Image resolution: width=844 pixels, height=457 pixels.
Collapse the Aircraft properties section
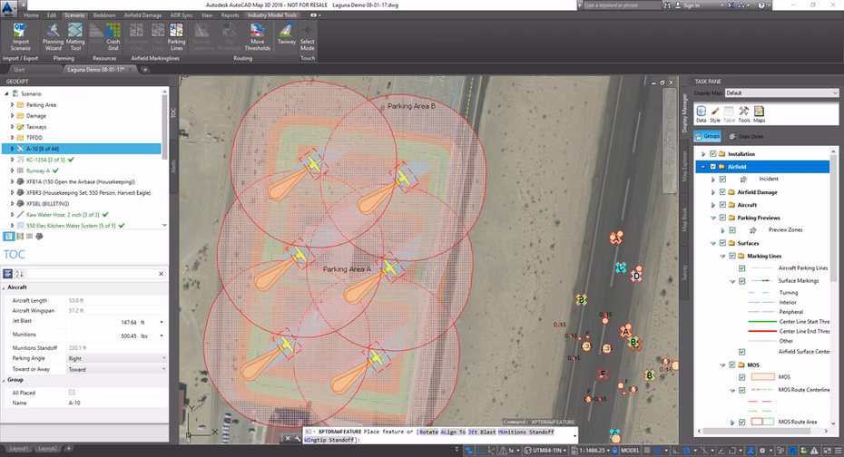click(x=5, y=287)
